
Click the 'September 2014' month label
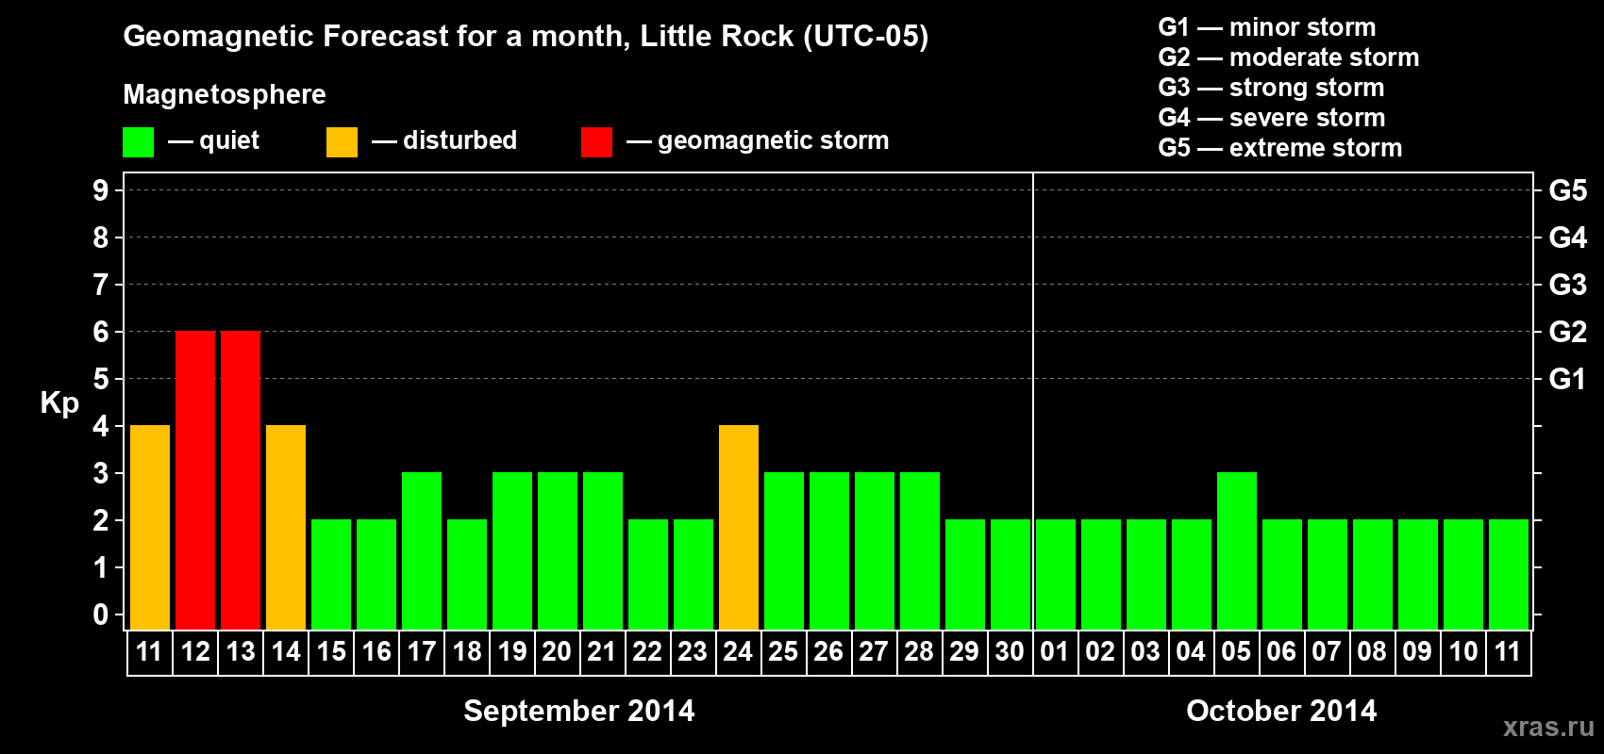(579, 711)
